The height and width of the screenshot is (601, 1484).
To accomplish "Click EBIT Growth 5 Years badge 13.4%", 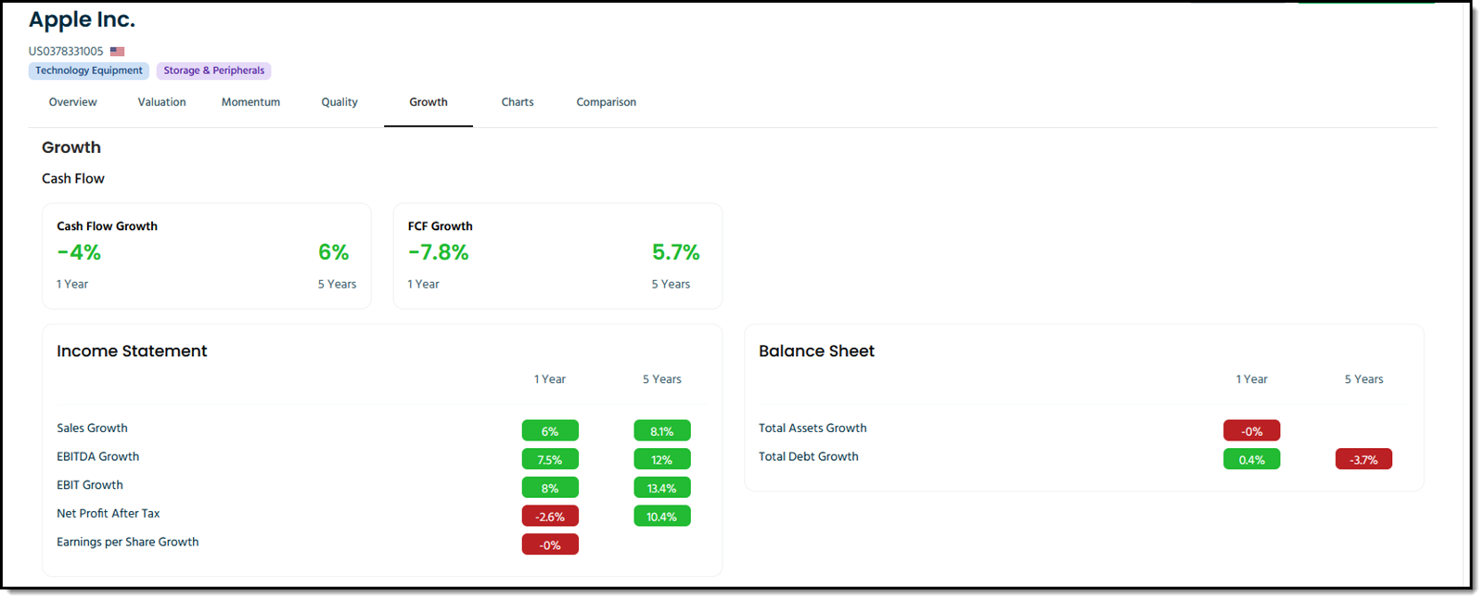I will (662, 488).
